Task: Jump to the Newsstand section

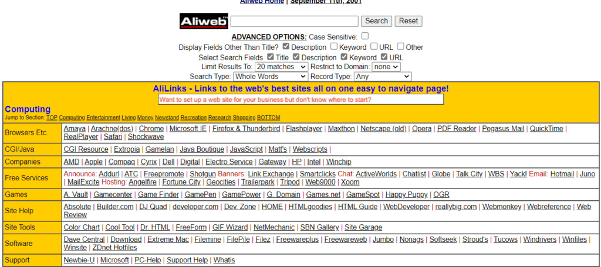Action: pyautogui.click(x=167, y=118)
